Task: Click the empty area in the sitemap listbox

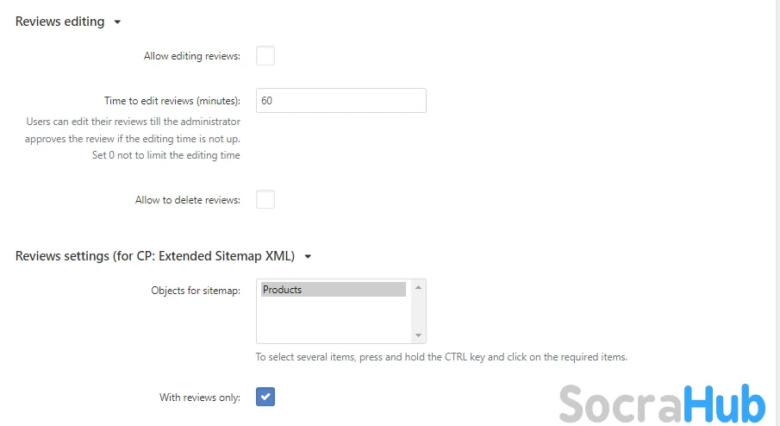Action: click(x=334, y=318)
